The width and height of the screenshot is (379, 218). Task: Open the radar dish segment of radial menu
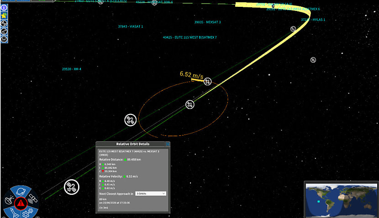click(9, 200)
